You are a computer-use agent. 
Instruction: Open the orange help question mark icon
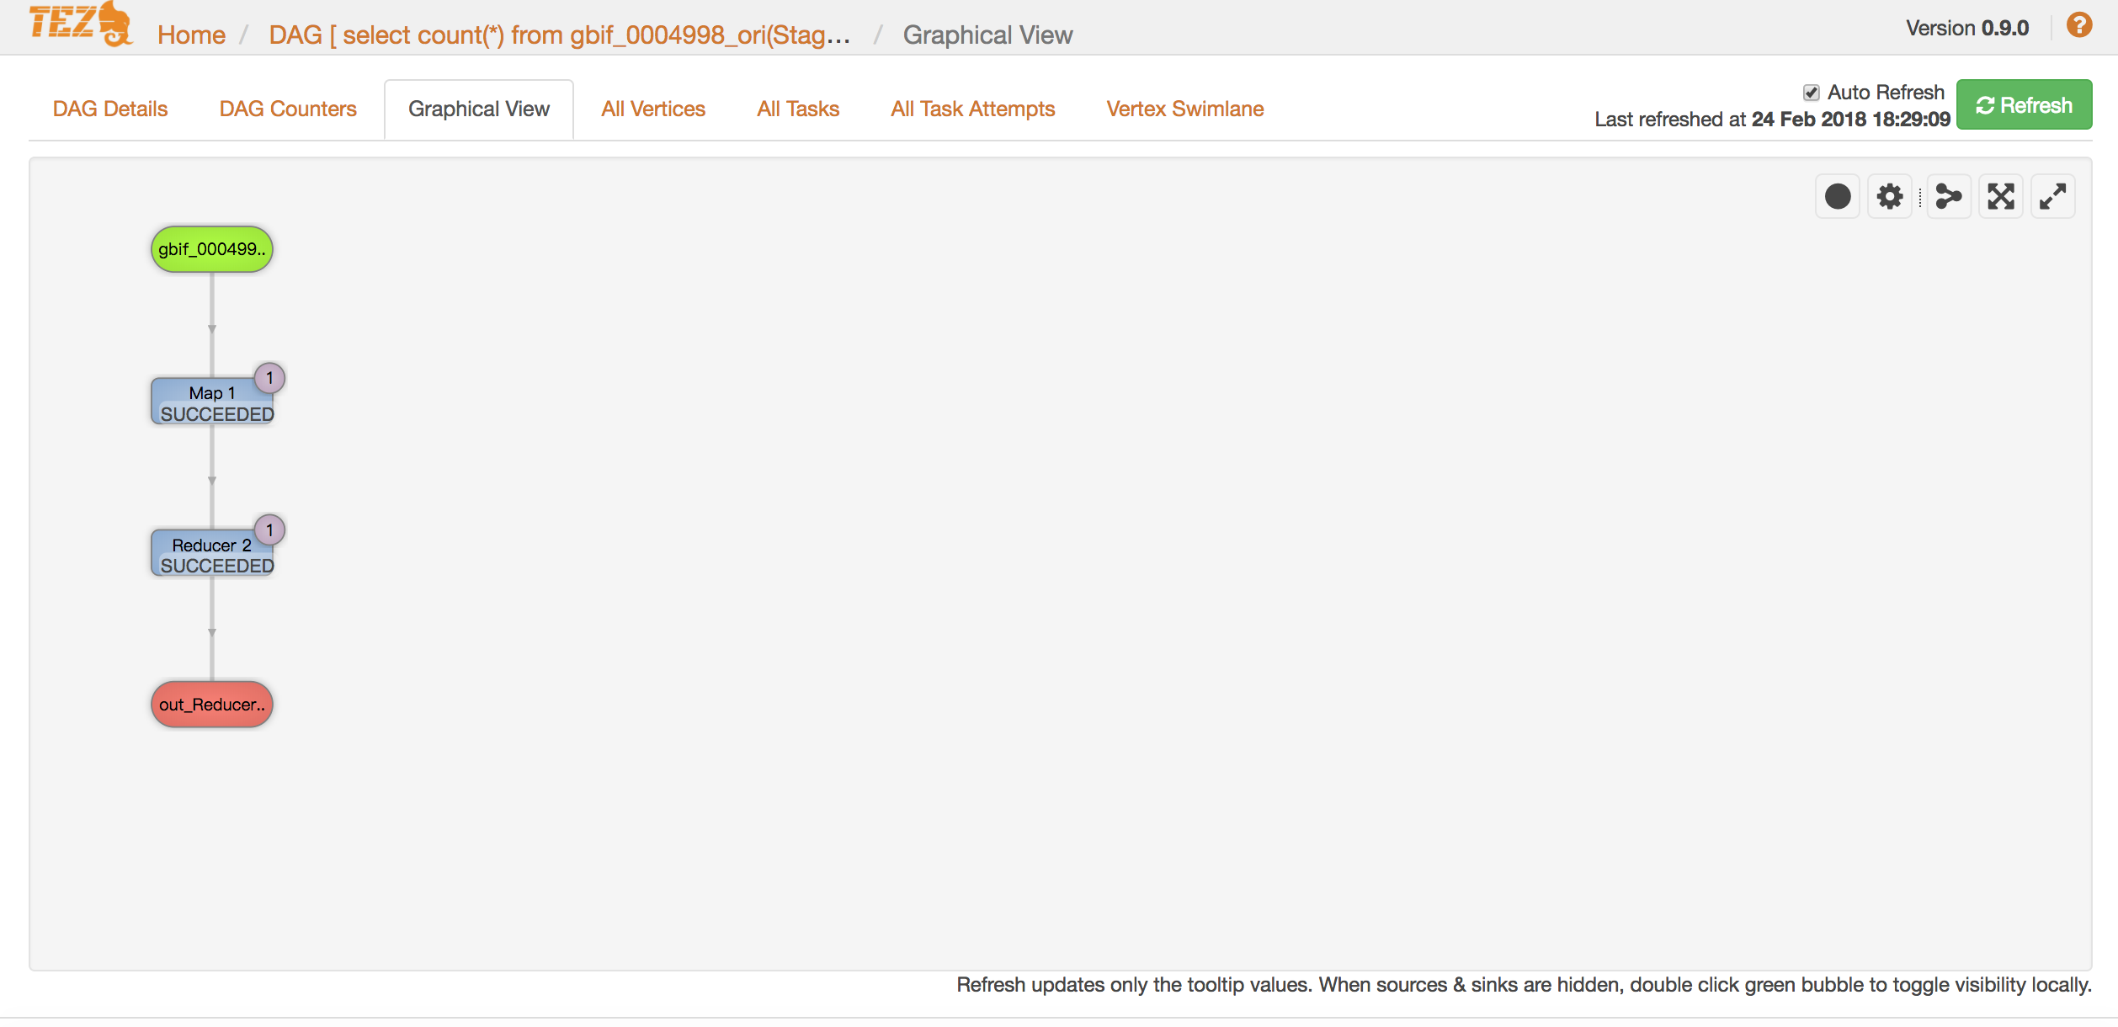(2079, 26)
